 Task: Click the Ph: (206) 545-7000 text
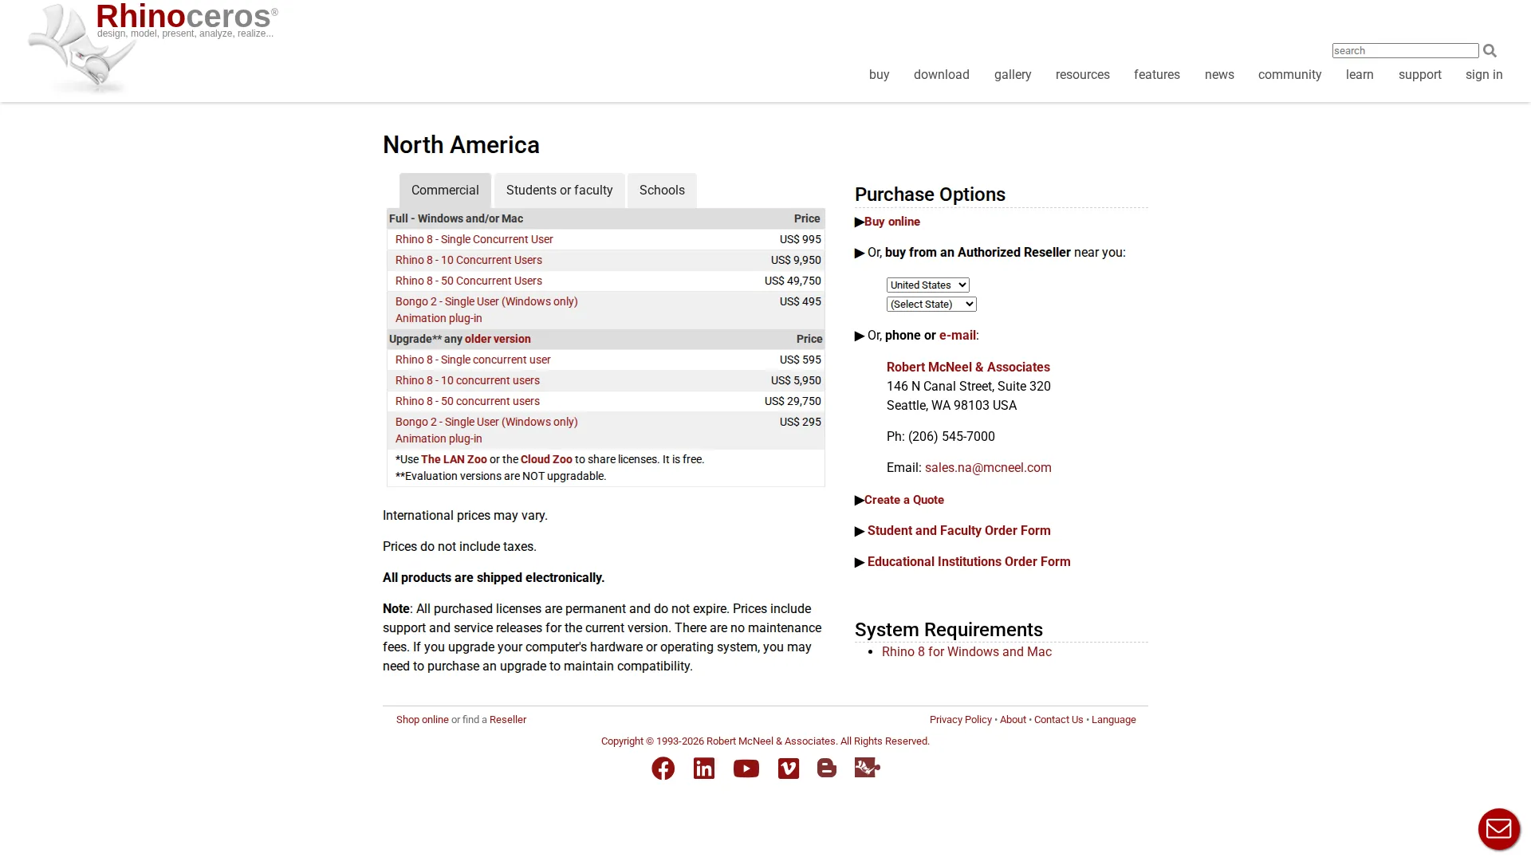(940, 436)
